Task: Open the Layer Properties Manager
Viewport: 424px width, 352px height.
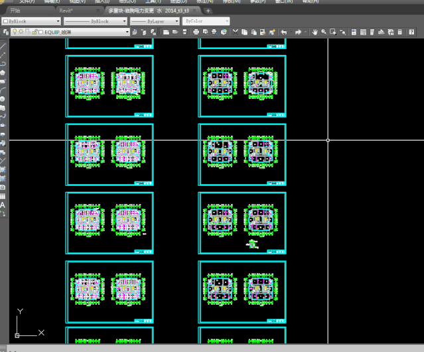Action: coord(6,32)
